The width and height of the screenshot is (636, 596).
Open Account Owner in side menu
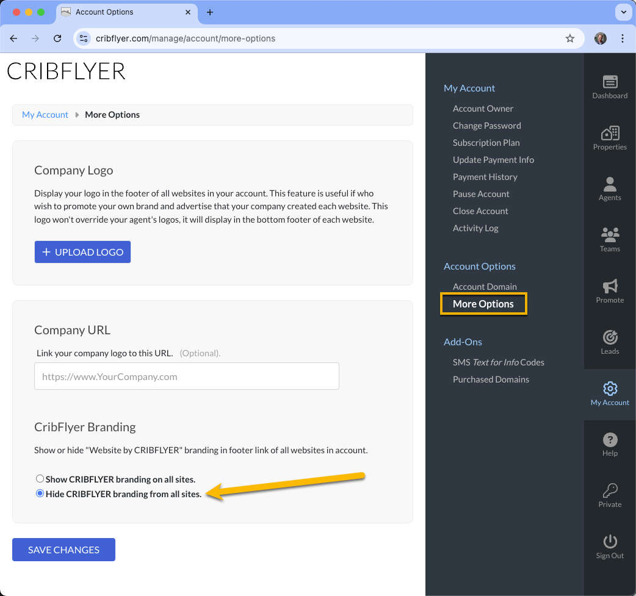483,109
